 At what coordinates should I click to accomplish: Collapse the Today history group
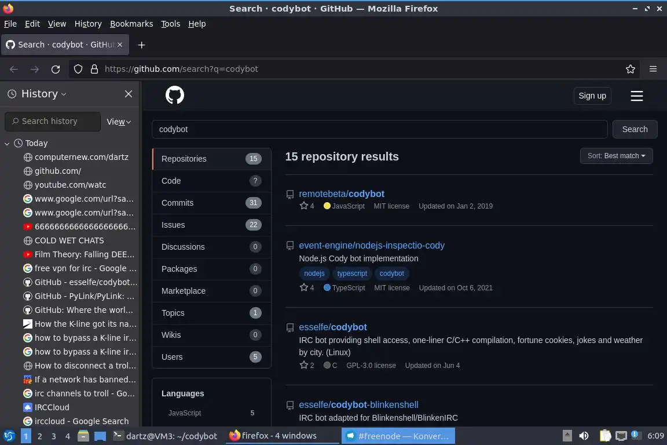(x=7, y=144)
